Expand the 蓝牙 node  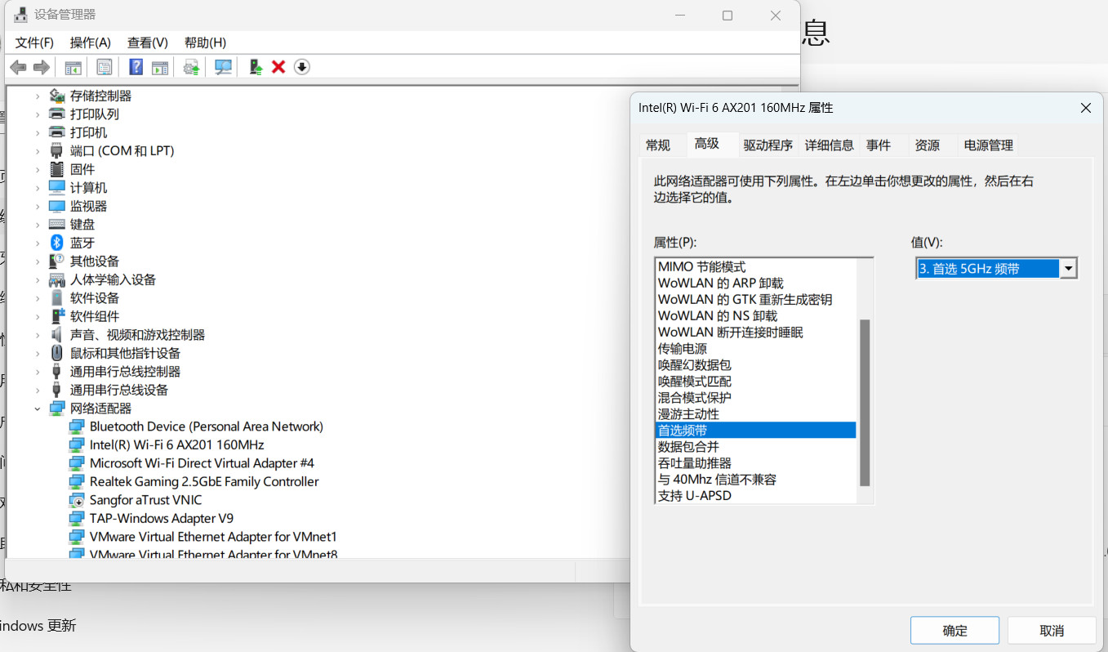[x=38, y=243]
